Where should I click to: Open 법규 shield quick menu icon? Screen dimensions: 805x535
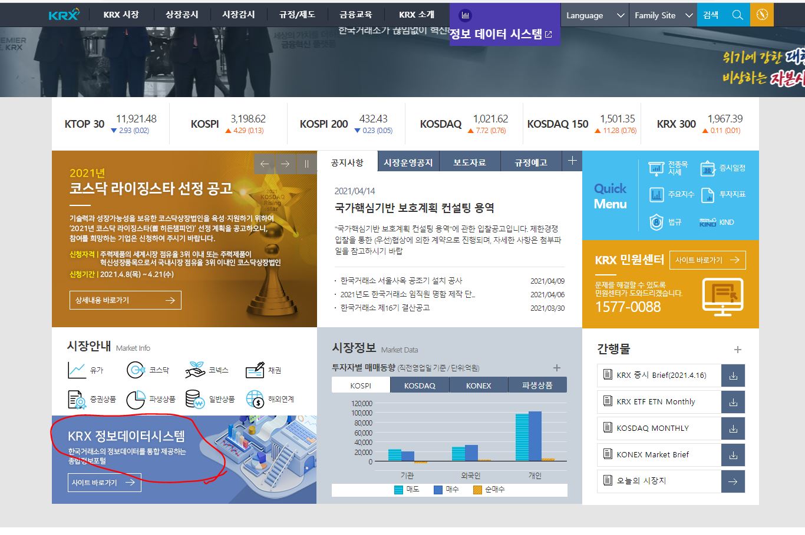656,222
